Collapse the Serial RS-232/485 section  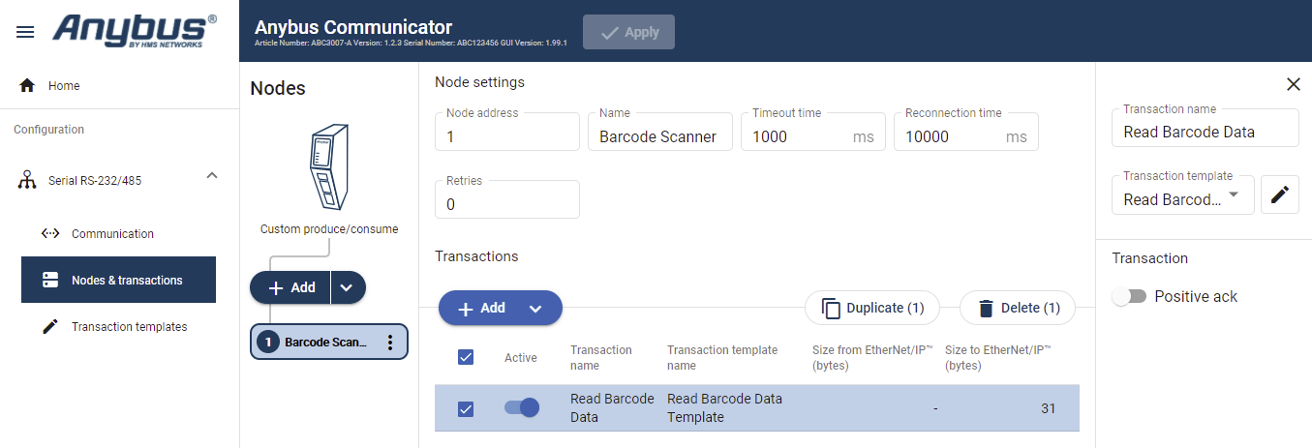[x=212, y=175]
